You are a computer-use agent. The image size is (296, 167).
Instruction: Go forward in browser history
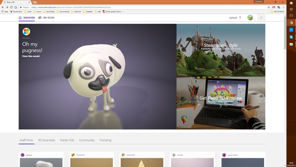point(7,7)
